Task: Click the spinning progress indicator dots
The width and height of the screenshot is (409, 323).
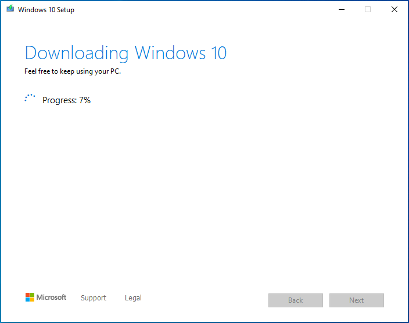Action: (30, 99)
